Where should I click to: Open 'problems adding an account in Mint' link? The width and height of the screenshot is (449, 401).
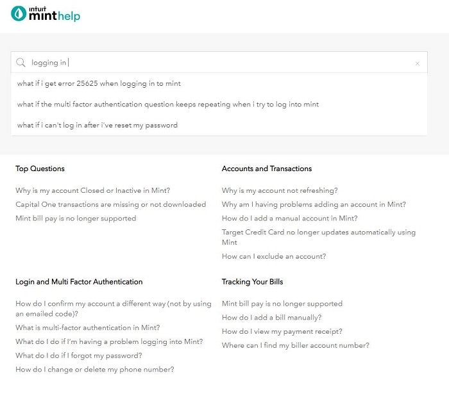[314, 204]
